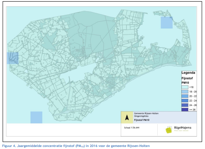Click 'Fijnstof PM10' in title block
205x149 pixels.
click(142, 120)
